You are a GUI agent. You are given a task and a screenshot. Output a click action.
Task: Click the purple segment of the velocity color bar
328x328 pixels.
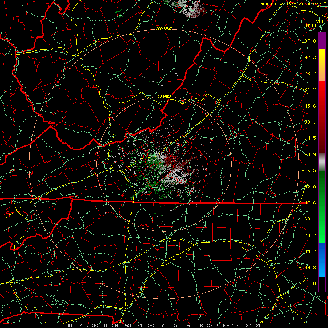click(x=322, y=40)
